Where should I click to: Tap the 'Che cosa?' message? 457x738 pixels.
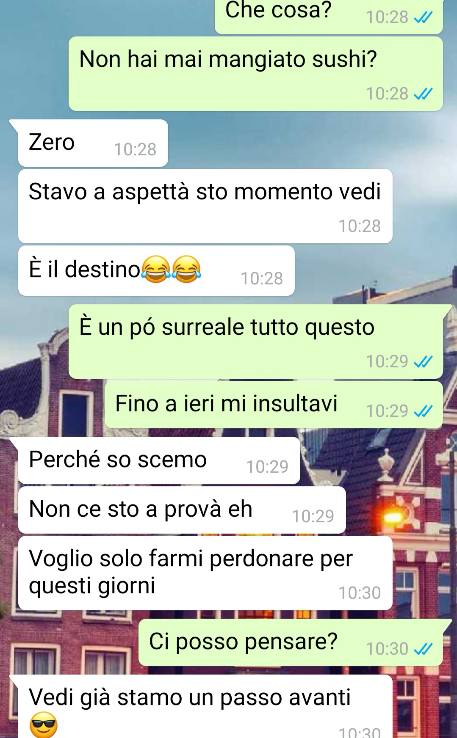pos(329,16)
